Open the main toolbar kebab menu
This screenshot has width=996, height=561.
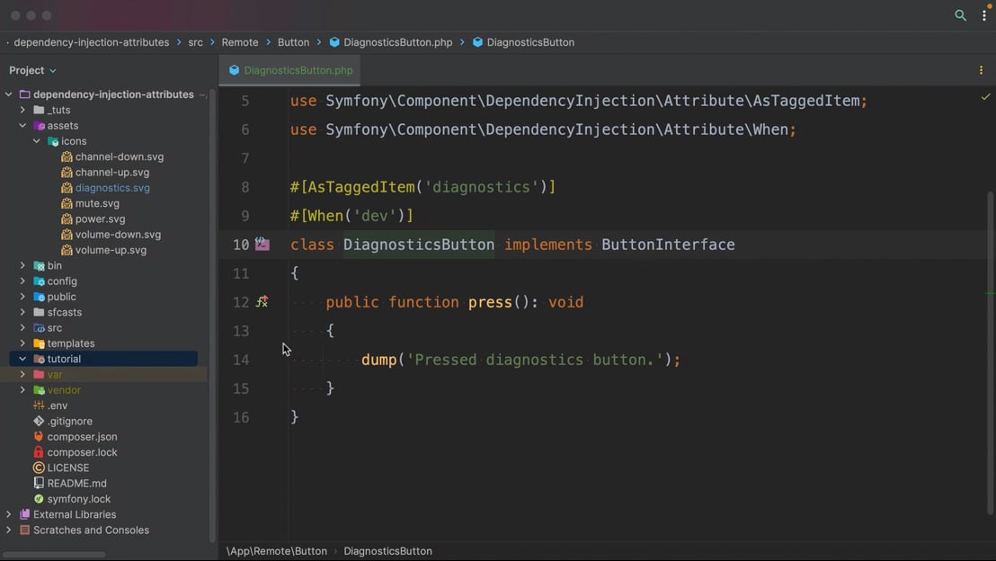[984, 15]
